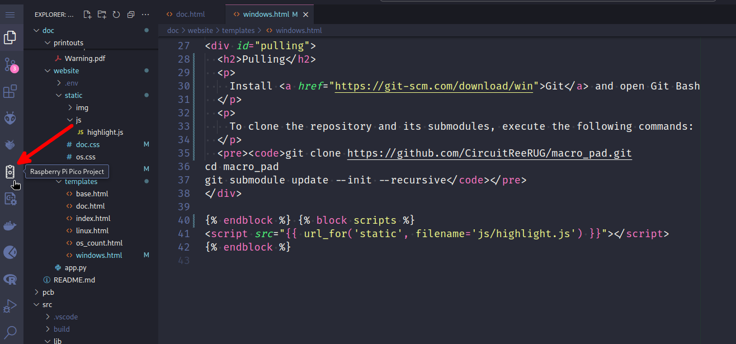Open the Explorer view in activity bar
The image size is (736, 344).
click(10, 38)
